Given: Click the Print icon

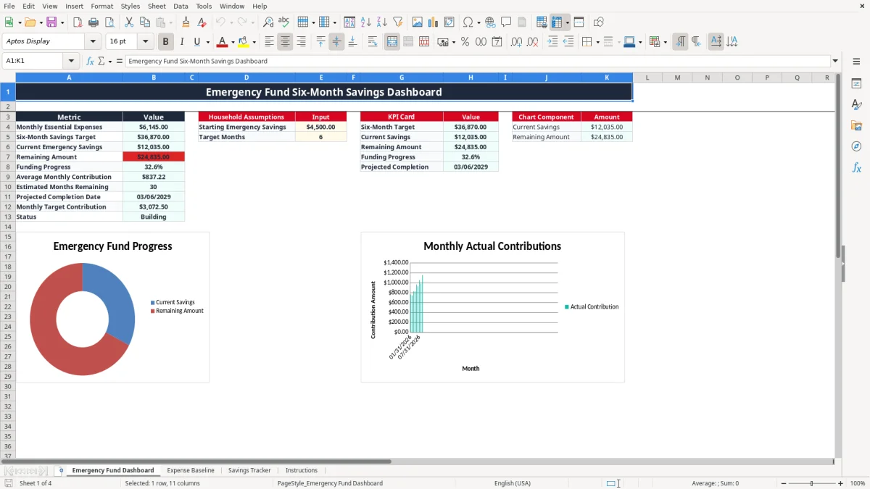Looking at the screenshot, I should 94,22.
